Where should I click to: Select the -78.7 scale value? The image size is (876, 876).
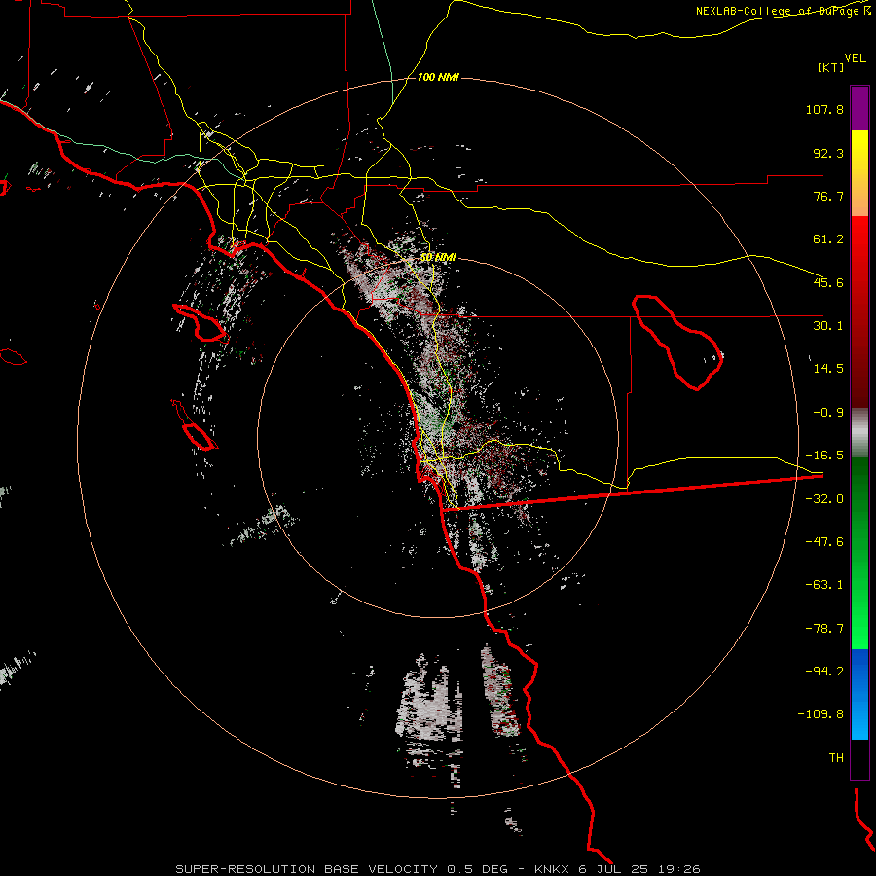pyautogui.click(x=824, y=629)
